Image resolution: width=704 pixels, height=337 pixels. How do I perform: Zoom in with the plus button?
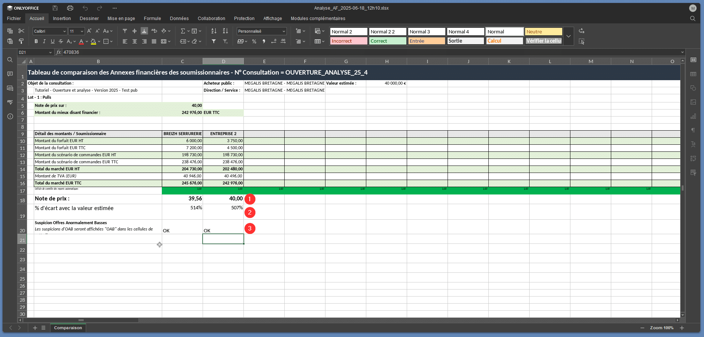point(682,328)
